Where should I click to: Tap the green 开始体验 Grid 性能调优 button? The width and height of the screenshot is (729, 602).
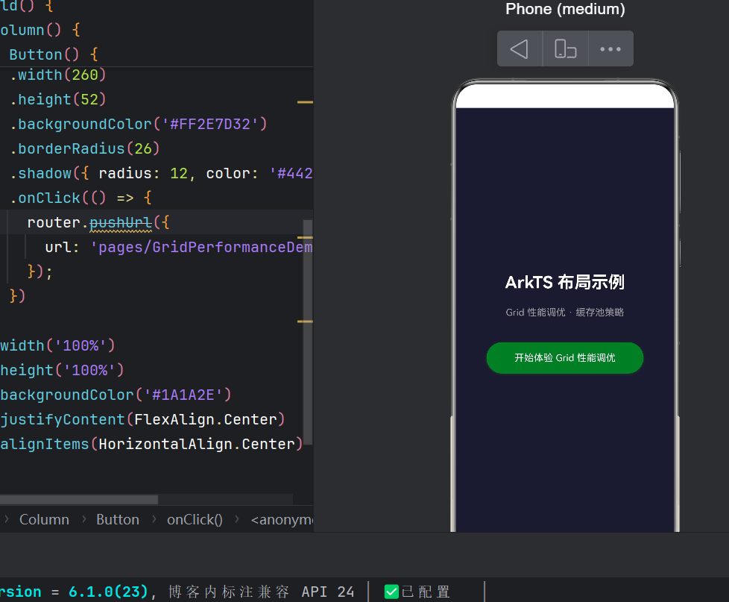point(565,358)
